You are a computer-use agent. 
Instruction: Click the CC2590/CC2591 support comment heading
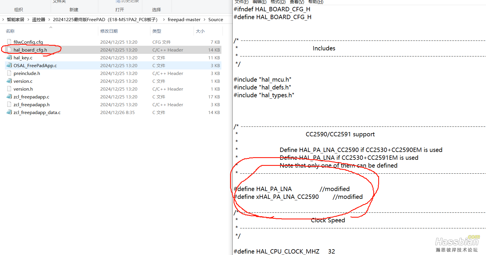(x=340, y=134)
